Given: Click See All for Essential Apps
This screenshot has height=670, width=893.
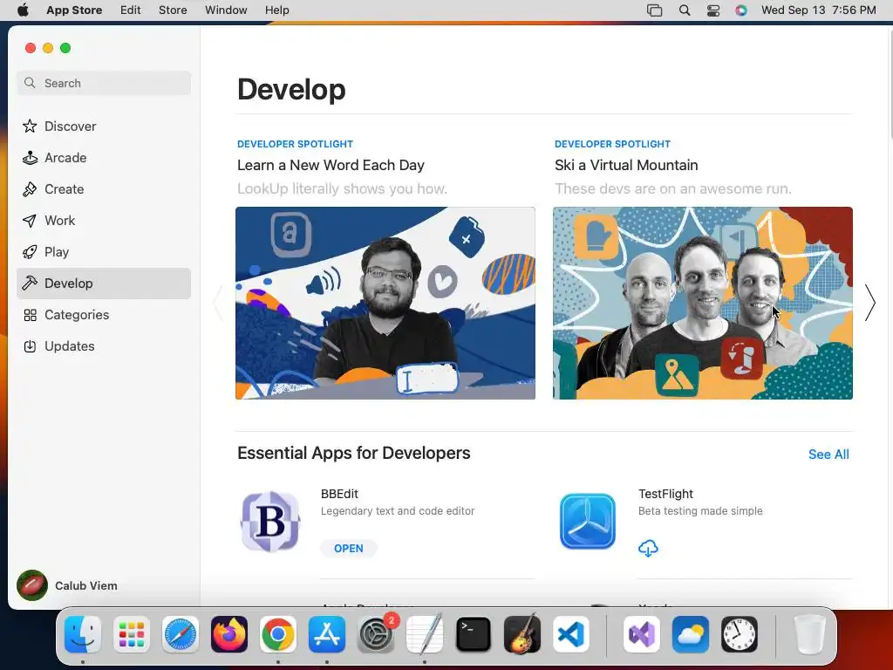Looking at the screenshot, I should pyautogui.click(x=828, y=455).
